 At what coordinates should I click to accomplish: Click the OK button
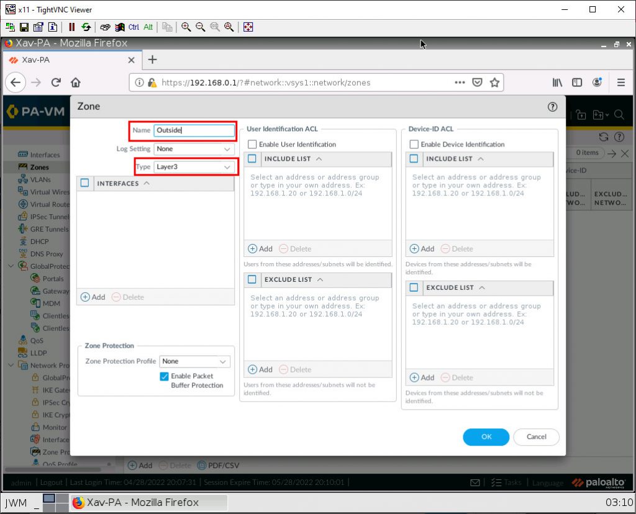tap(486, 437)
